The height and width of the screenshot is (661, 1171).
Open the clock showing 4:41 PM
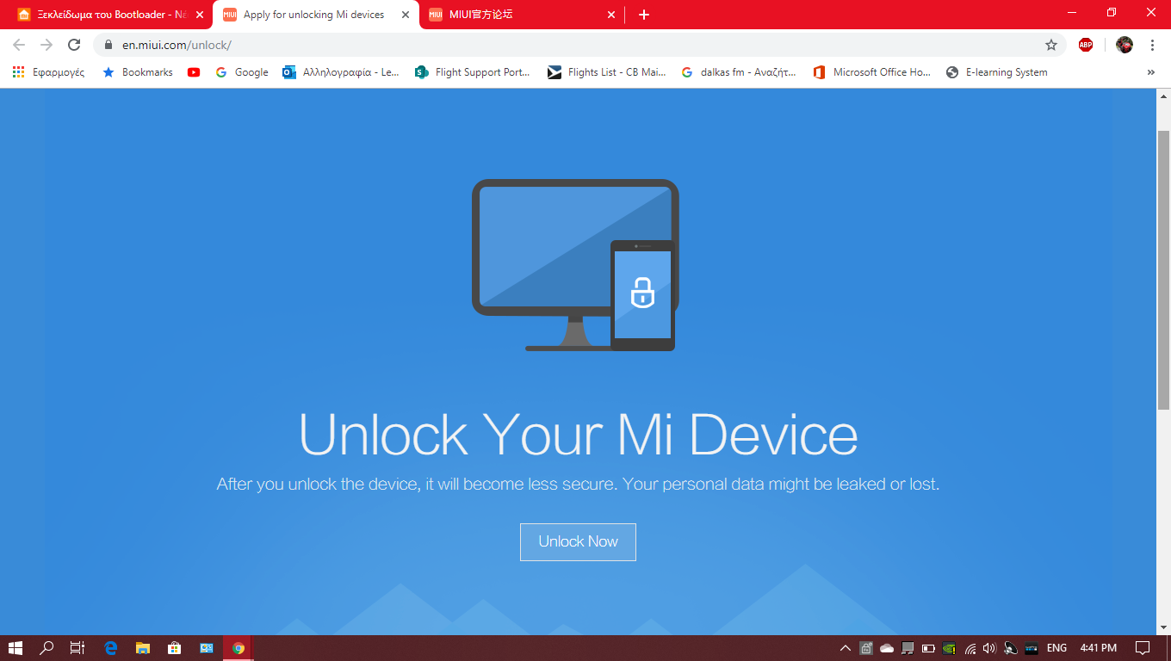(1098, 648)
